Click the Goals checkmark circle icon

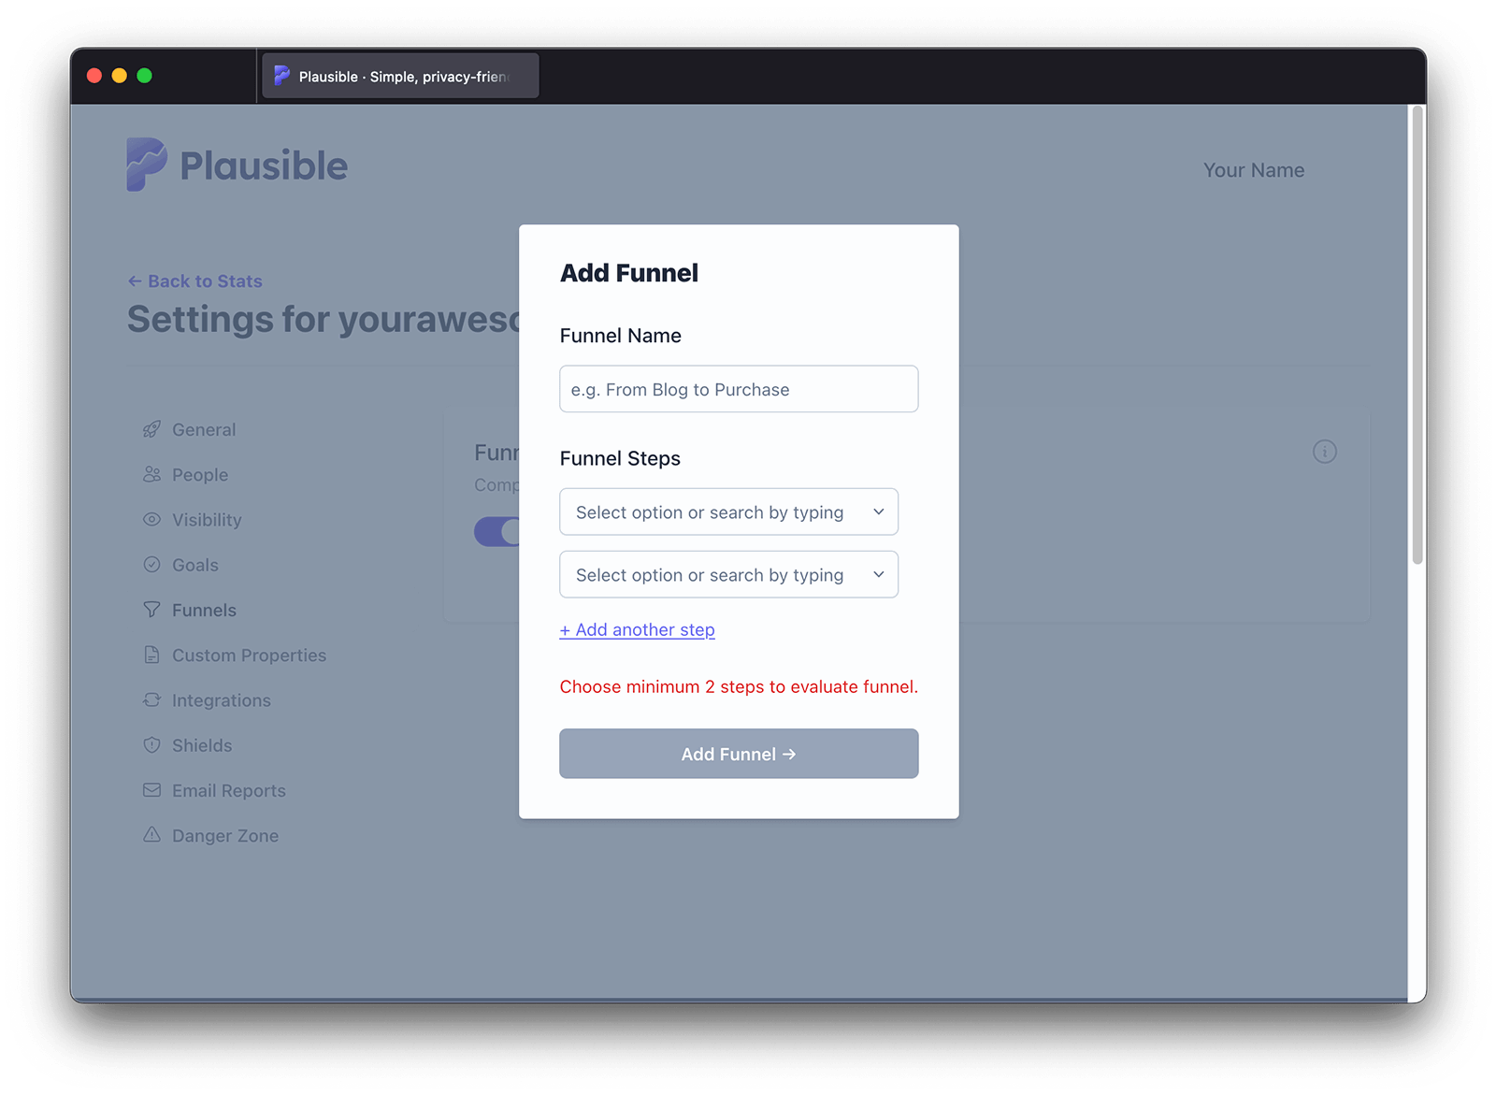tap(151, 565)
